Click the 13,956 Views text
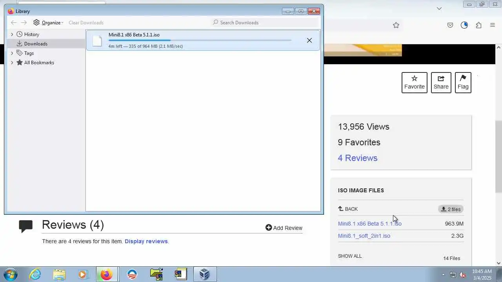Viewport: 502px width, 282px height. pyautogui.click(x=364, y=127)
